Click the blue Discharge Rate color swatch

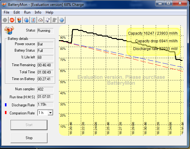coord(6,105)
